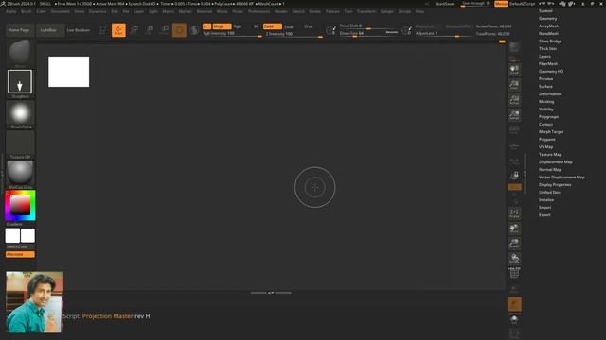Click the Draw Size slider
The image size is (606, 340).
tap(368, 34)
